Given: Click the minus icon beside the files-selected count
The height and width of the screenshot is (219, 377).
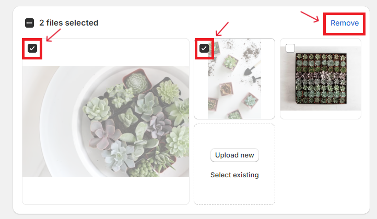Looking at the screenshot, I should click(x=30, y=23).
